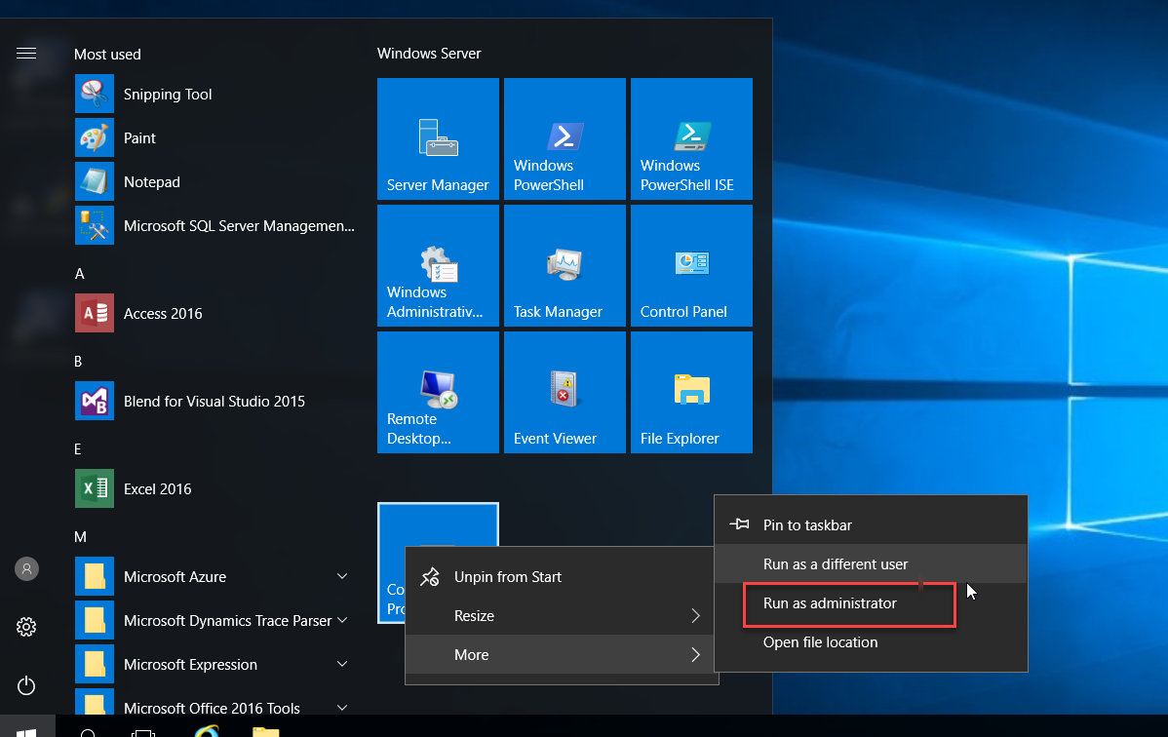This screenshot has width=1168, height=737.
Task: Open the Remote Desktop tile
Action: coord(438,392)
